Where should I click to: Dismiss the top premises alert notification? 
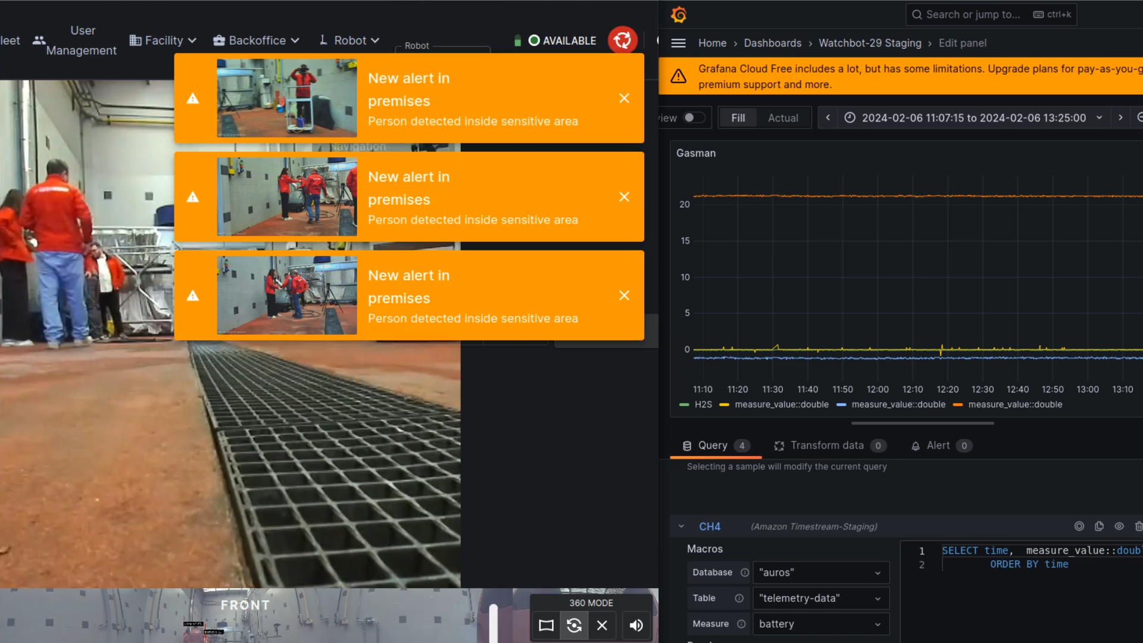pyautogui.click(x=624, y=98)
